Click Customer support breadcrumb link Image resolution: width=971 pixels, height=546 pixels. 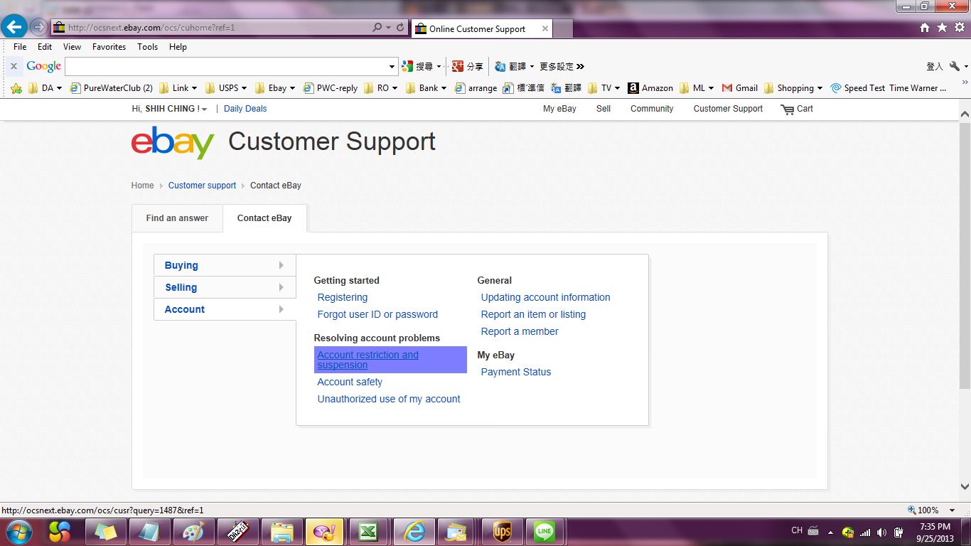tap(202, 186)
